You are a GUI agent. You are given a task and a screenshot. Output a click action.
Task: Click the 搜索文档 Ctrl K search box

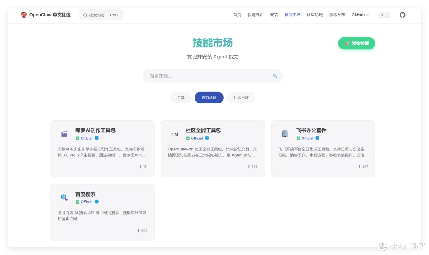tap(102, 15)
